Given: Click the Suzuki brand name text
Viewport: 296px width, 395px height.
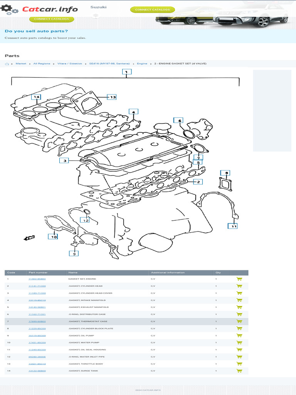Looking at the screenshot, I should [x=98, y=7].
